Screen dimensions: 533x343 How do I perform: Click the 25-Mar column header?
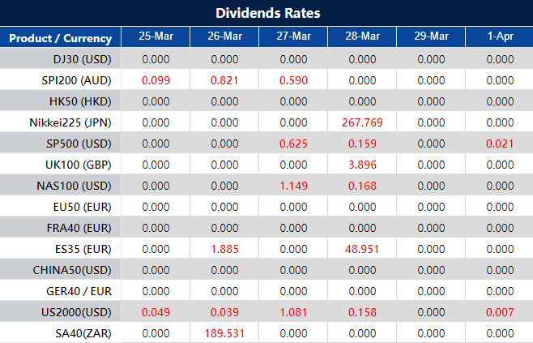point(156,37)
